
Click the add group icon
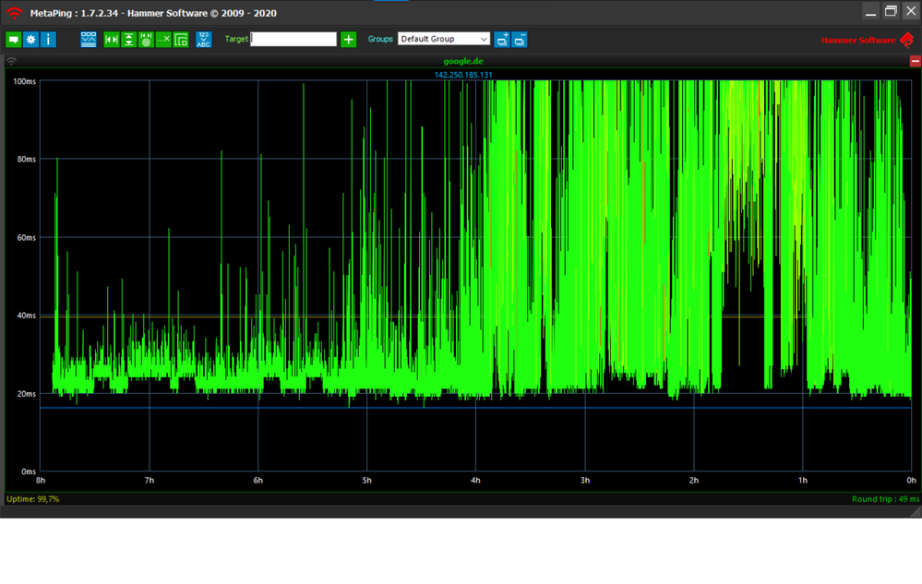(502, 40)
